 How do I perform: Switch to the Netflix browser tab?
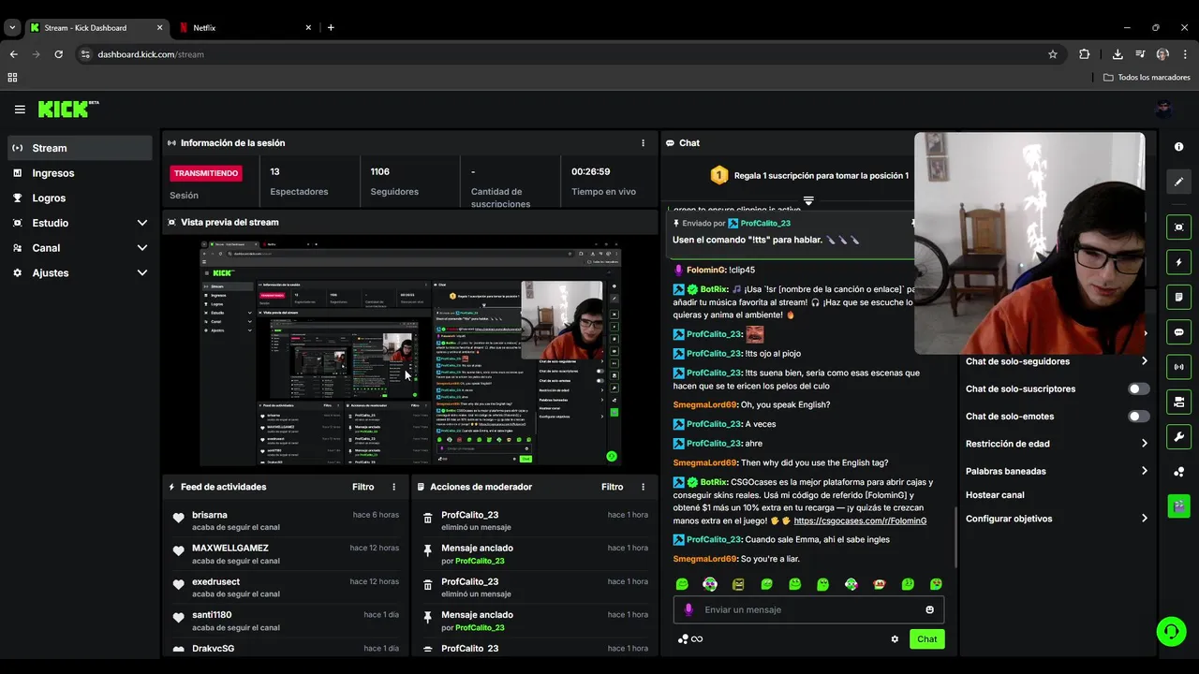[x=244, y=28]
